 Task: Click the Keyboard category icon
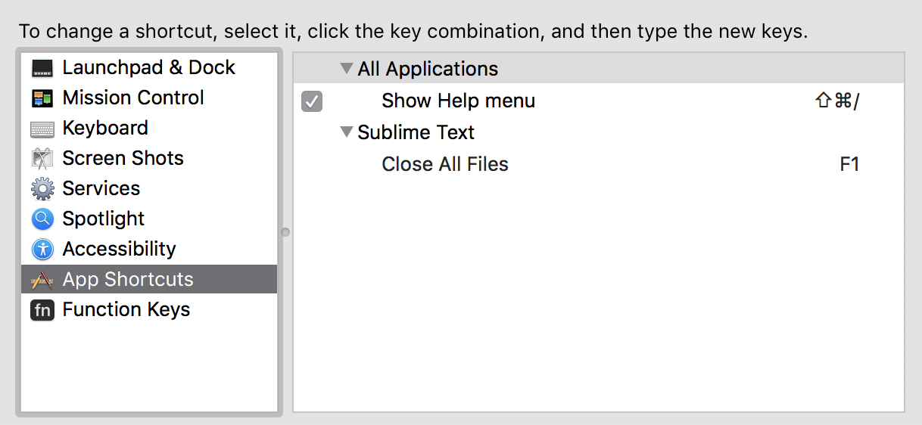(x=42, y=129)
